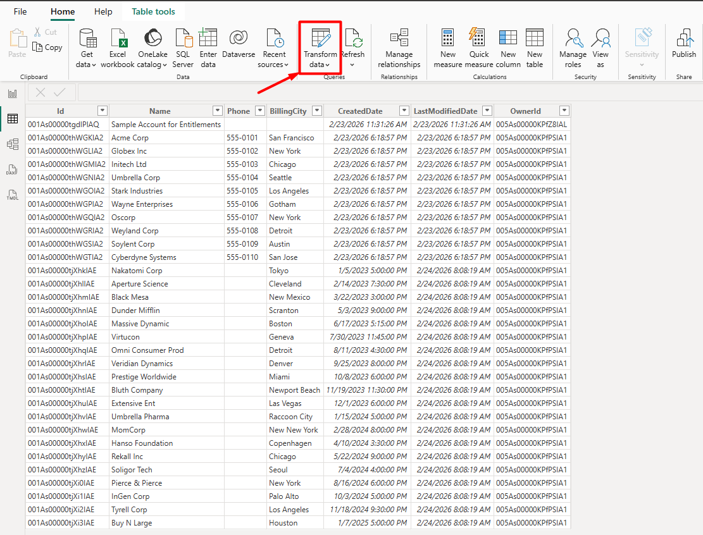The image size is (703, 535).
Task: Create a New measure
Action: [x=448, y=39]
